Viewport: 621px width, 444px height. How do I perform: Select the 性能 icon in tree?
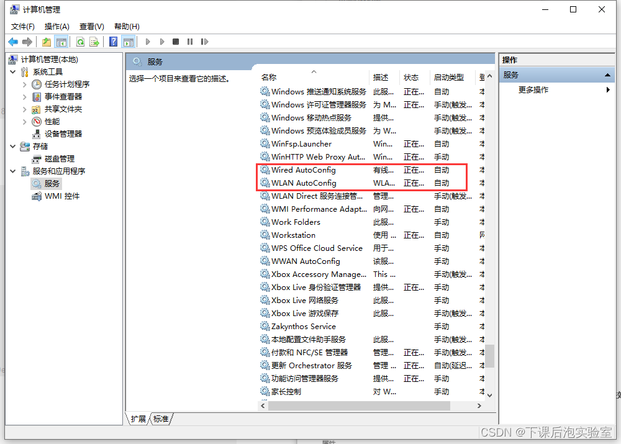tap(37, 122)
